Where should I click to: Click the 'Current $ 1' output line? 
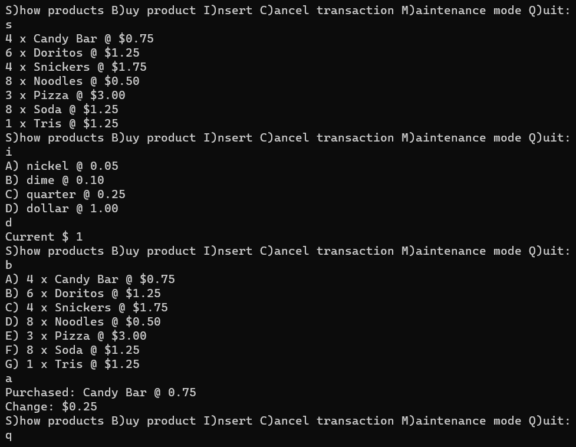44,237
